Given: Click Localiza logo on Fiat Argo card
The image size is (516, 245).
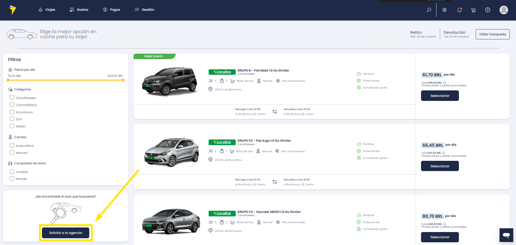Looking at the screenshot, I should (222, 142).
